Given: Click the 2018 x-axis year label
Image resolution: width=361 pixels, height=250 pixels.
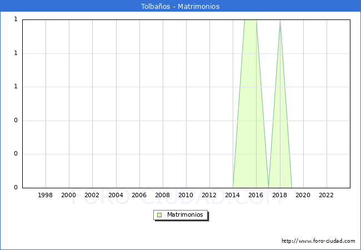Looking at the screenshot, I should click(279, 196).
